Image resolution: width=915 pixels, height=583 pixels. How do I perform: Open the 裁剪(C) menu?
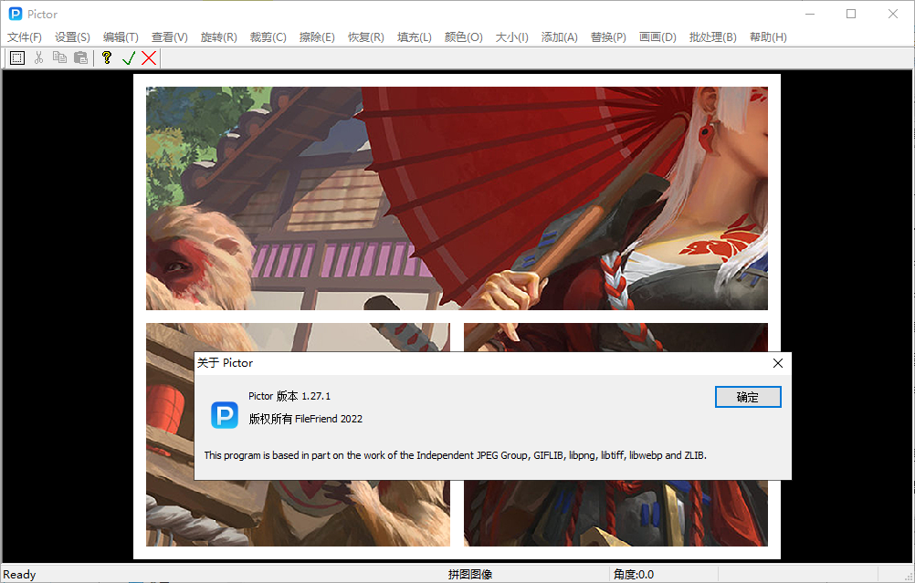268,37
